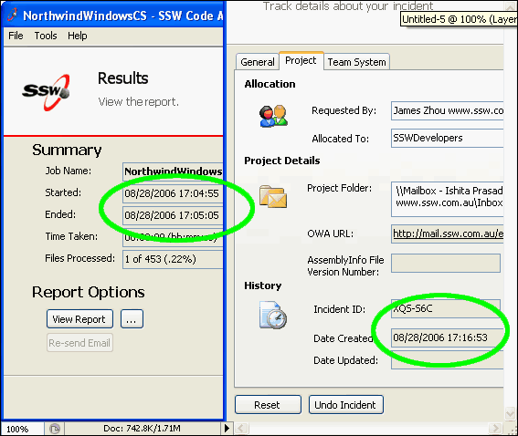The height and width of the screenshot is (436, 518).
Task: Click the Allocated To field
Action: [448, 138]
